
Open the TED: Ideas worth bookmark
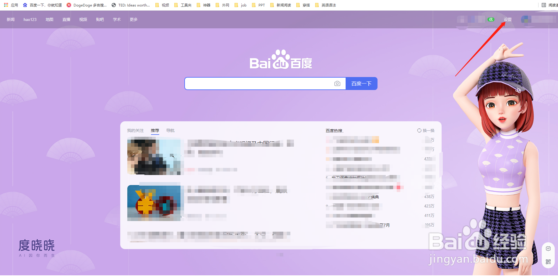pos(131,5)
